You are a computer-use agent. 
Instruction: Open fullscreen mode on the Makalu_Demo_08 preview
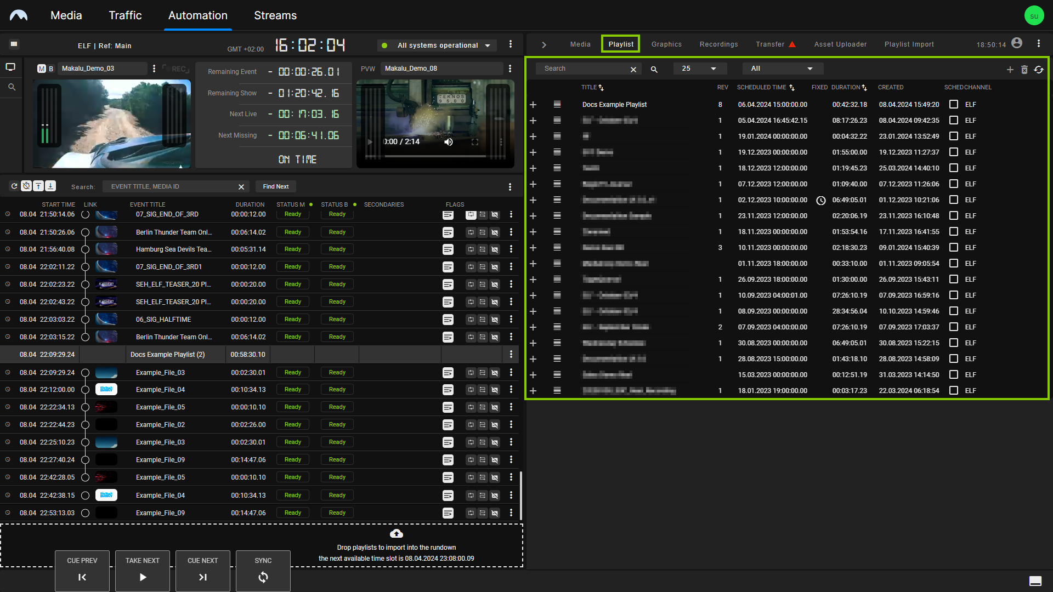475,141
